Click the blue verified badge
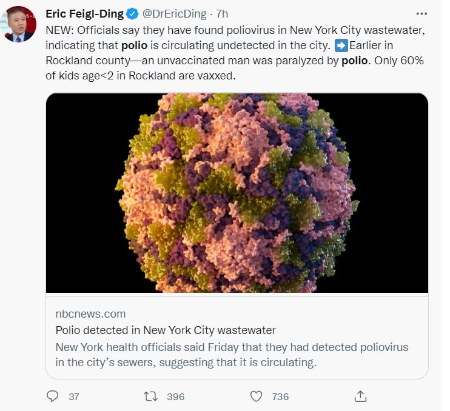Screen dimensions: 450x411 click(x=132, y=14)
